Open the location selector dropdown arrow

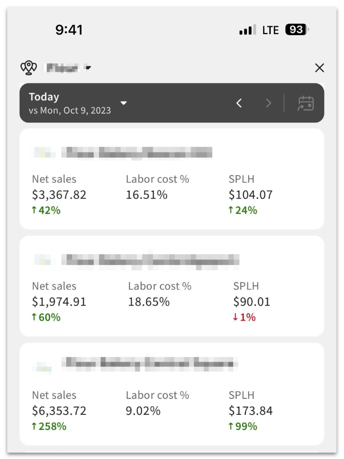pyautogui.click(x=88, y=68)
